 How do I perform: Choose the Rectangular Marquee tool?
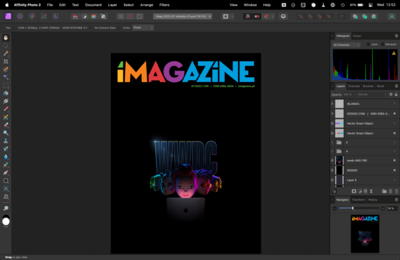tap(6, 85)
